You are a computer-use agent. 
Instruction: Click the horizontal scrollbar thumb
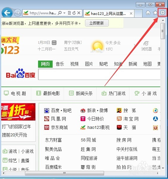(65, 173)
